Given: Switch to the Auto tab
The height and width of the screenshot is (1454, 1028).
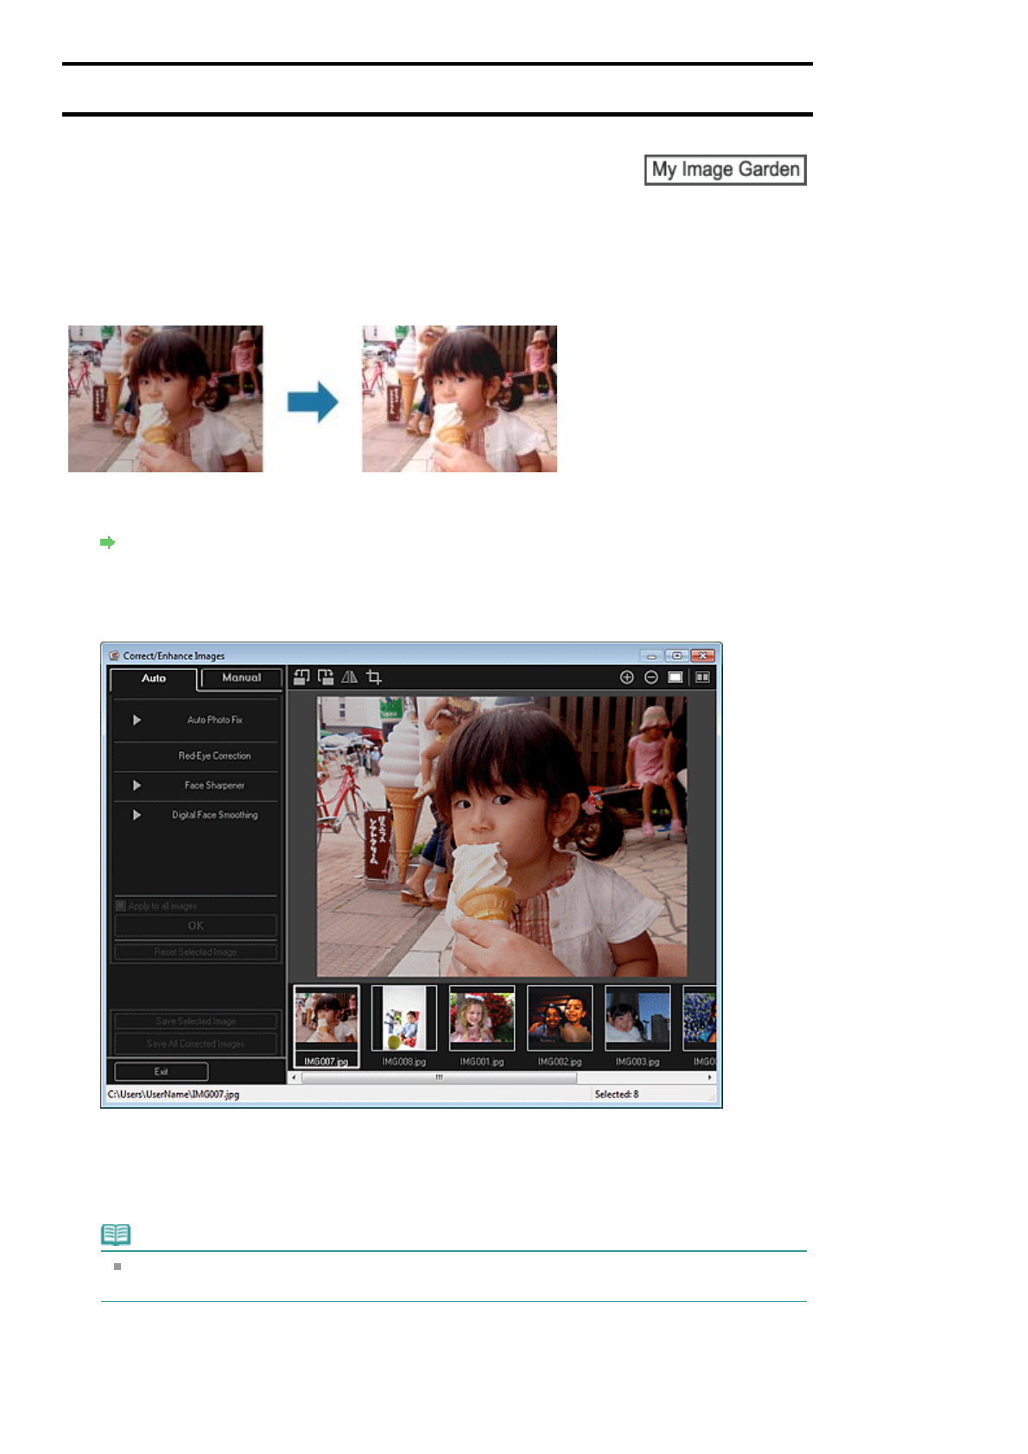Looking at the screenshot, I should pos(154,679).
